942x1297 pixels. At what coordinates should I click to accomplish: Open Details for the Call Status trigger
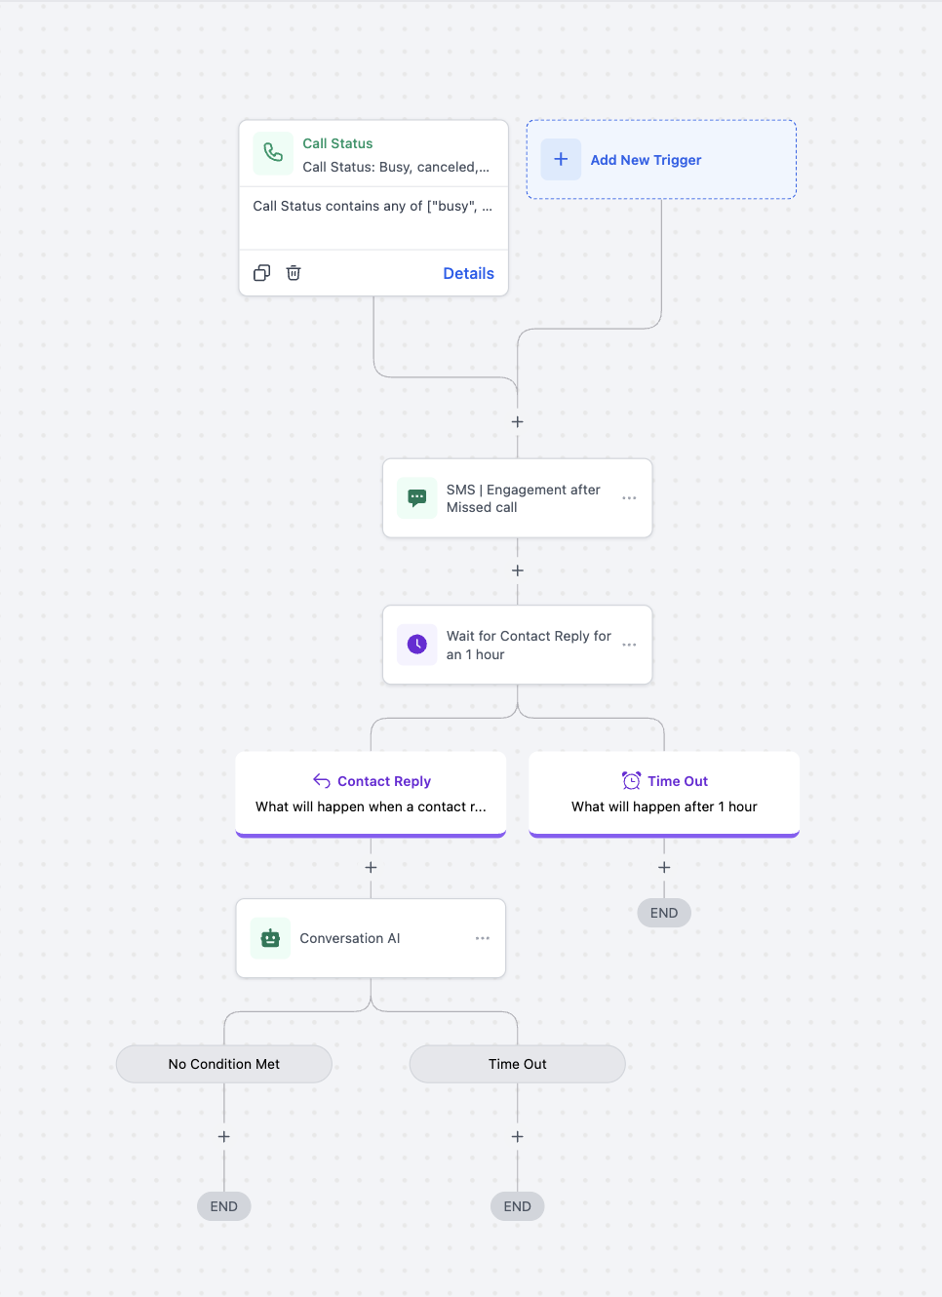468,273
